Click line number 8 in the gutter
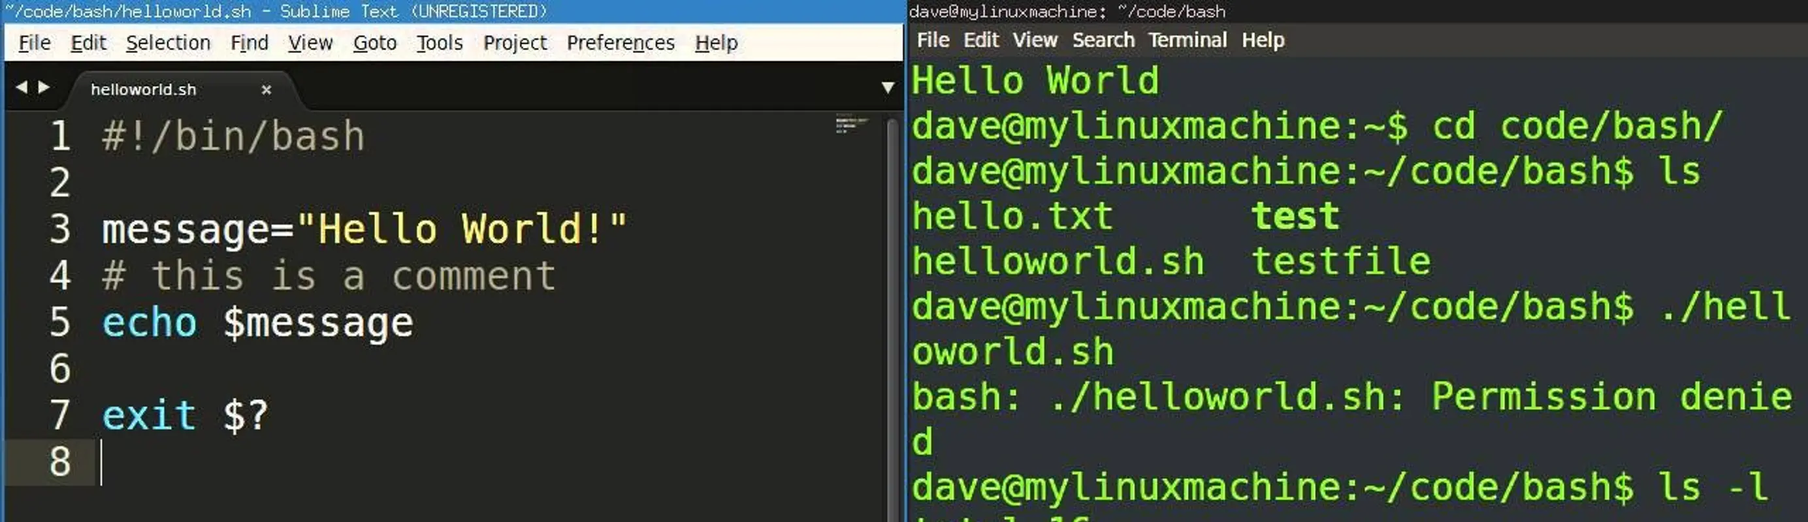 (60, 462)
